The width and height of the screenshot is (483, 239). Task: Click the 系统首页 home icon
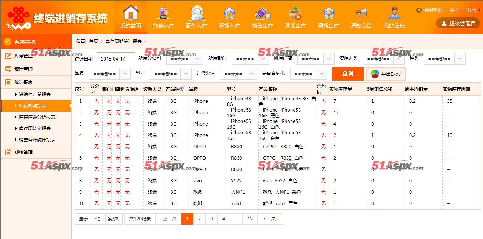tap(131, 13)
